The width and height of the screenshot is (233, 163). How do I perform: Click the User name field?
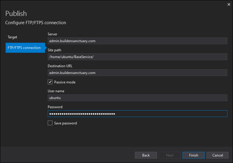point(137,98)
